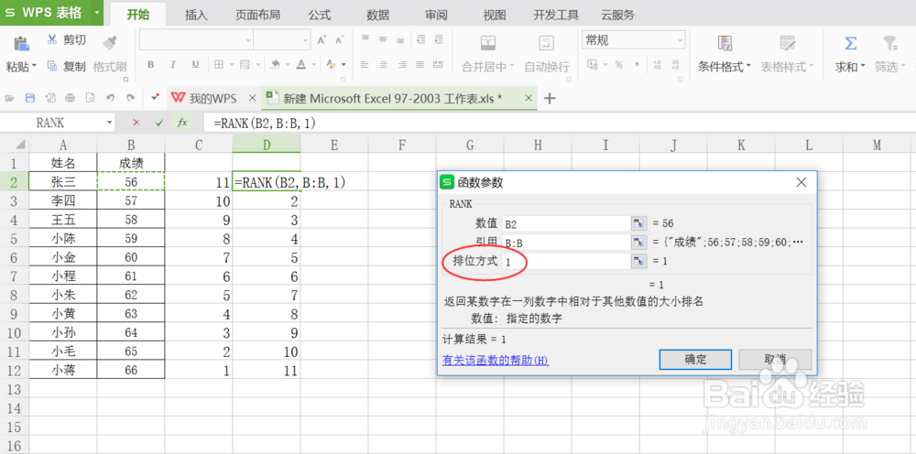Screen dimensions: 916x454
Task: Click the open folder icon
Action: click(9, 98)
